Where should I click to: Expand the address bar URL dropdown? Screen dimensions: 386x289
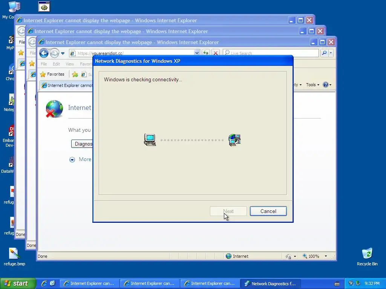tap(196, 53)
